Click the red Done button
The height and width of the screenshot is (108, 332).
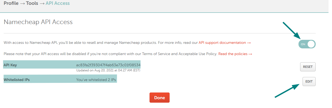pyautogui.click(x=159, y=98)
